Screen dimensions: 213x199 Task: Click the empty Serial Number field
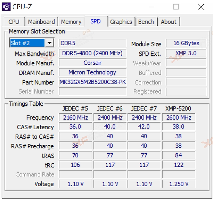tap(93, 91)
